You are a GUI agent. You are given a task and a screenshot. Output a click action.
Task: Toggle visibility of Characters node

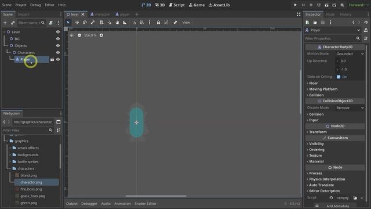tap(58, 52)
